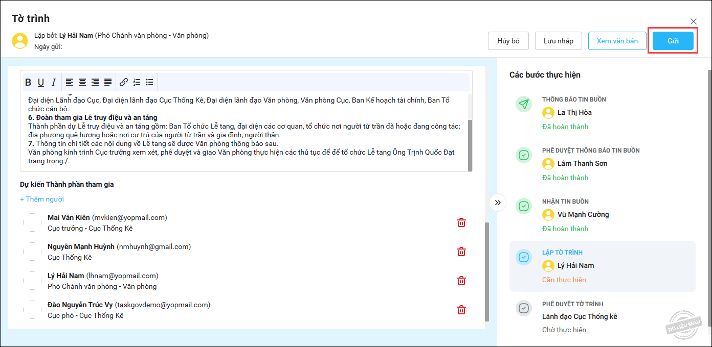The image size is (712, 347).
Task: Create a bulleted list
Action: (x=149, y=82)
